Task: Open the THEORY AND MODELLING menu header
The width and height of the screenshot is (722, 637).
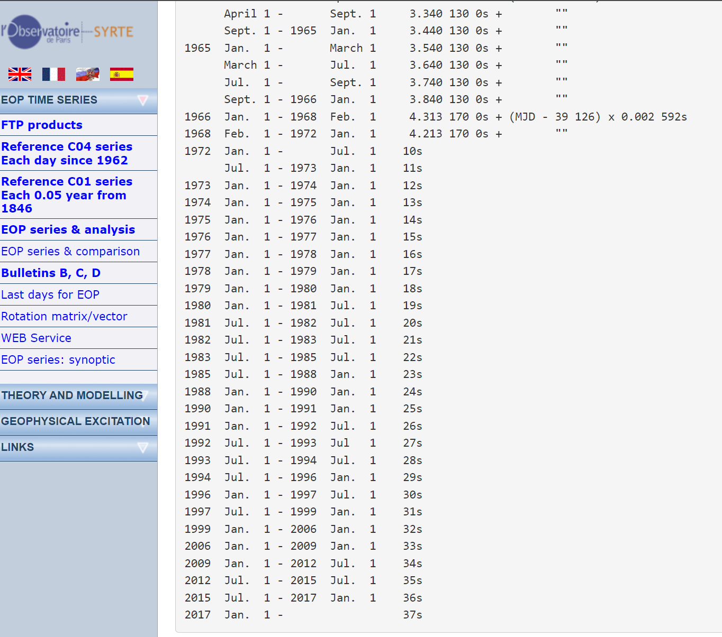Action: click(x=73, y=395)
